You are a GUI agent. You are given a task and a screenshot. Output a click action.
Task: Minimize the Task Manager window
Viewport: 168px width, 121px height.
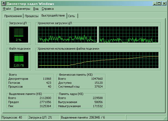point(154,4)
